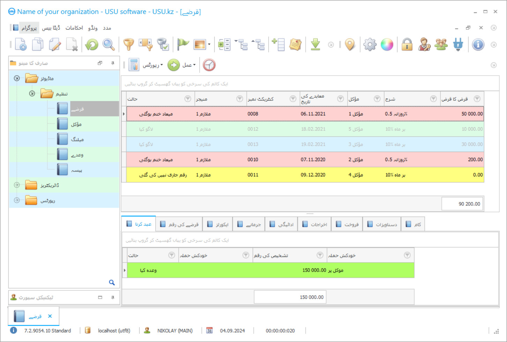The height and width of the screenshot is (342, 507).
Task: Click the green download arrow Export icon
Action: click(x=315, y=45)
